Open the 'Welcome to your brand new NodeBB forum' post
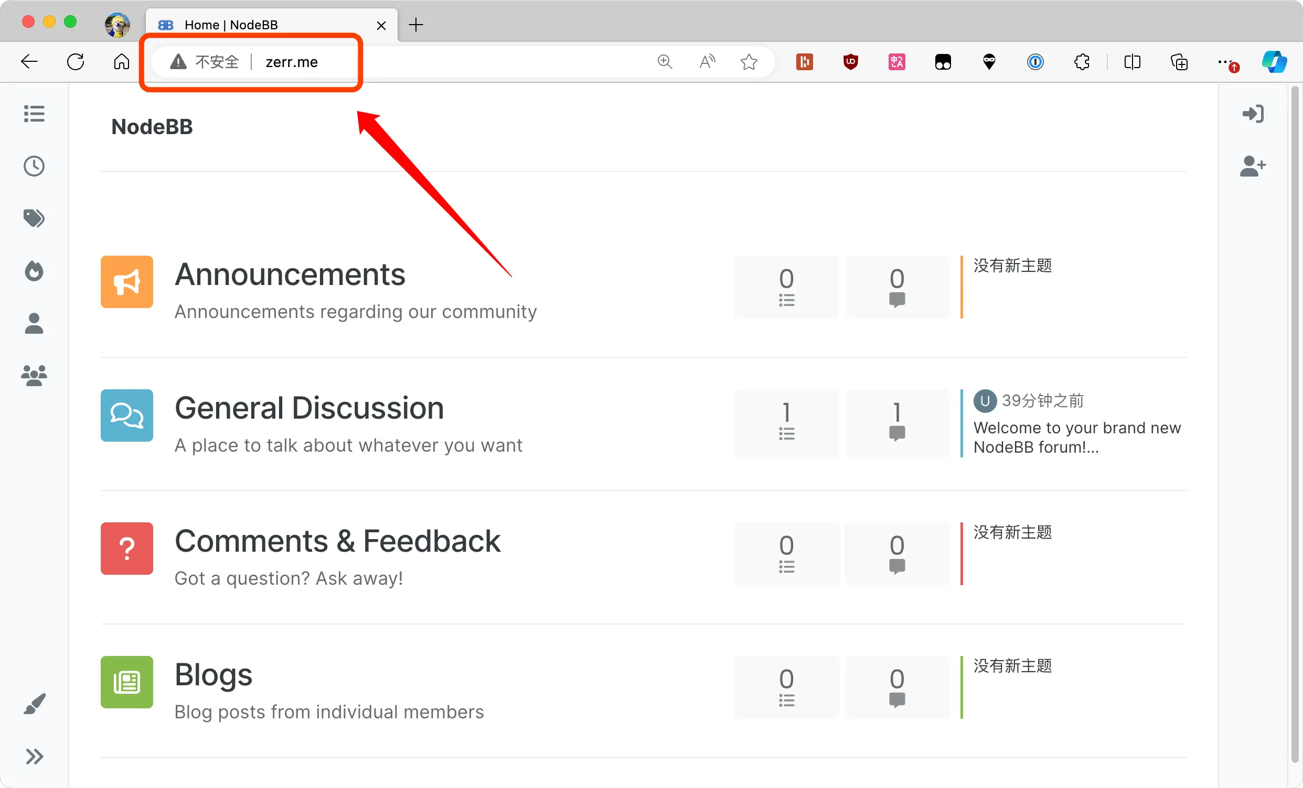 click(1077, 437)
